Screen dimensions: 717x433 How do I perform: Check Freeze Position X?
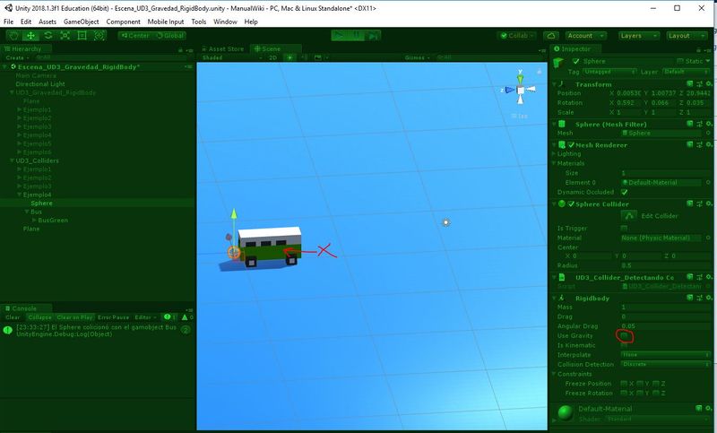[624, 383]
